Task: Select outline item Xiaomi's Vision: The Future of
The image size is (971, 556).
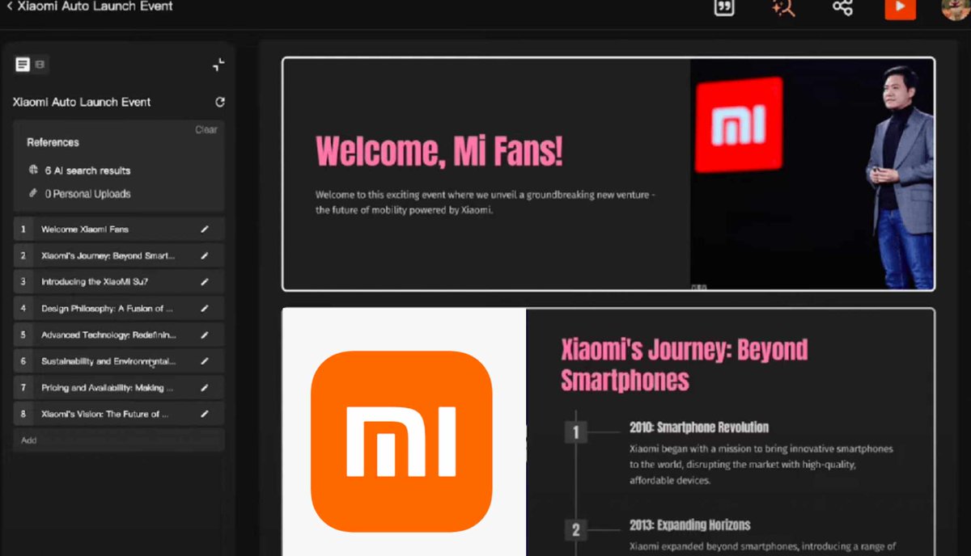Action: [x=119, y=414]
